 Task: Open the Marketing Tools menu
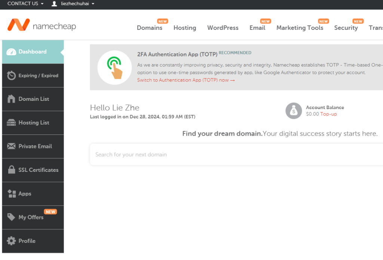pos(300,28)
